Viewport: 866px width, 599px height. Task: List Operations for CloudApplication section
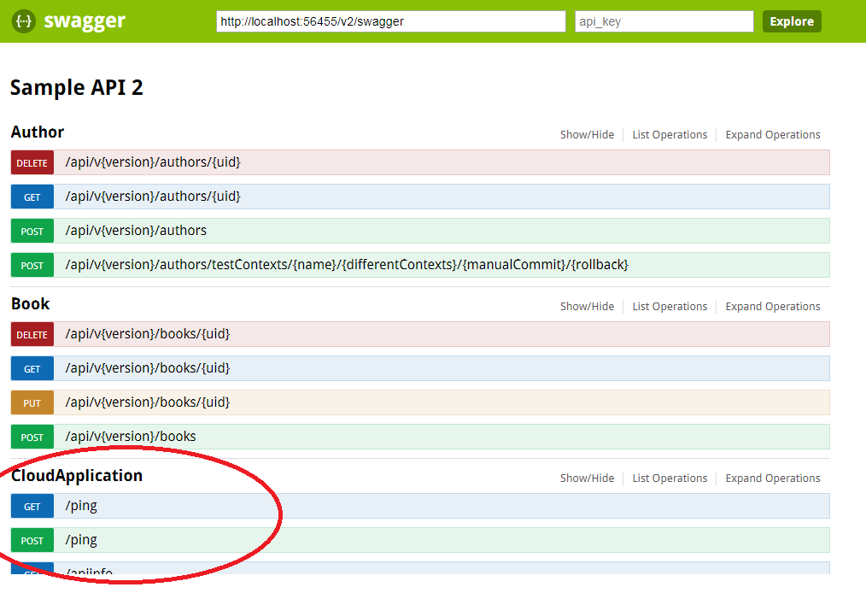click(x=670, y=479)
